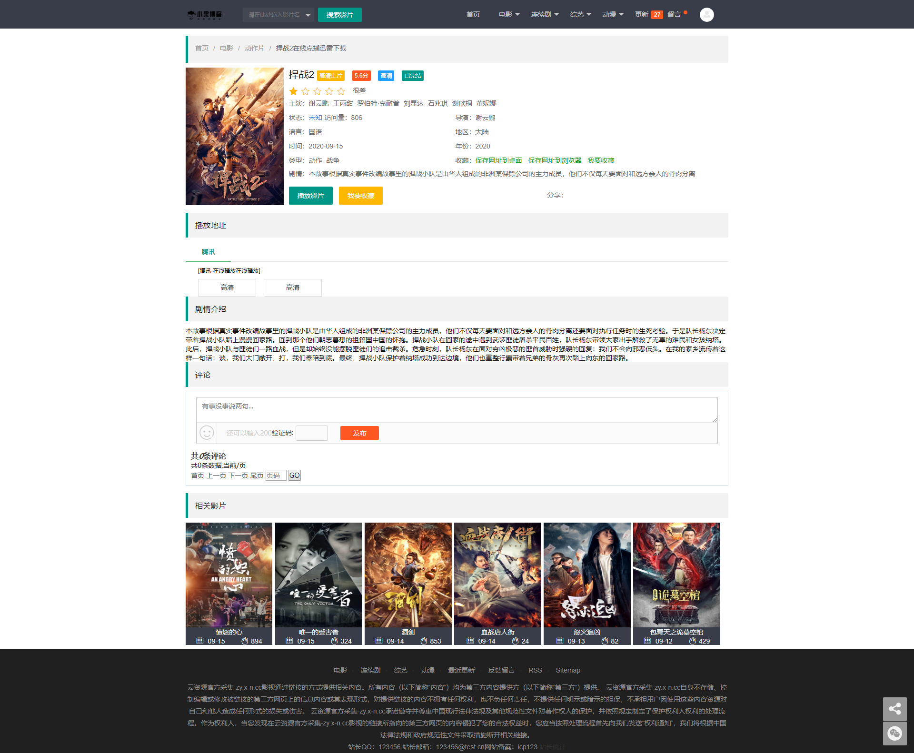Rate the movie four stars
Screen dimensions: 914x753
tap(329, 91)
